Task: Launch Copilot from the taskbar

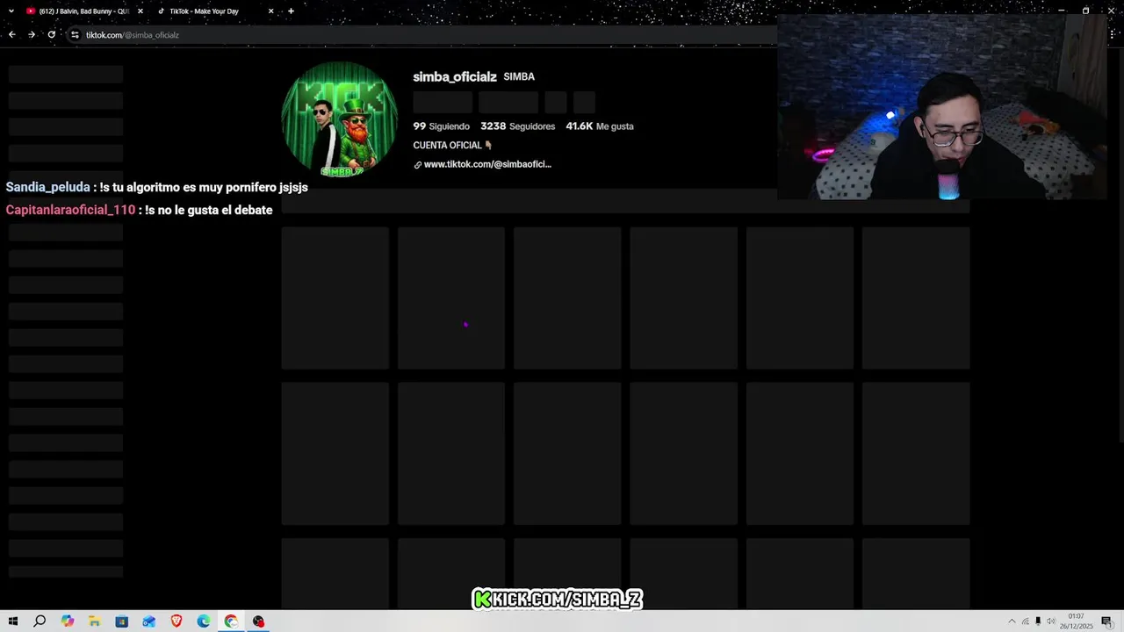Action: click(68, 621)
